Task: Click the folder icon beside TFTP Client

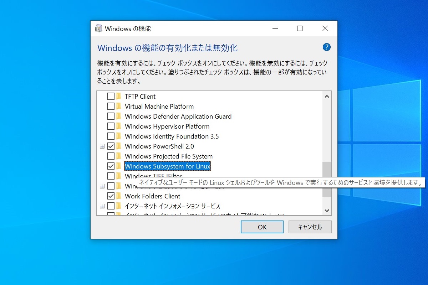Action: click(x=119, y=96)
